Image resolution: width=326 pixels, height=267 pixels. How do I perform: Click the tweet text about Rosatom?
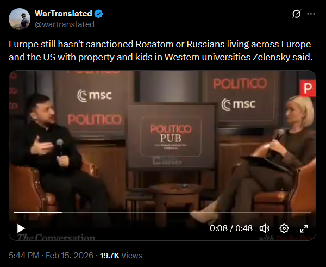160,51
